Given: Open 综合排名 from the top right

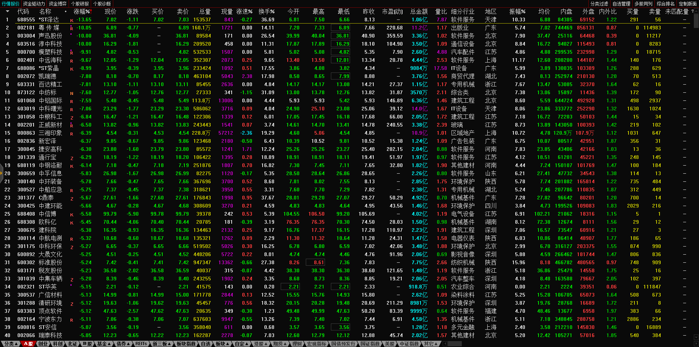Looking at the screenshot, I should 665,4.
